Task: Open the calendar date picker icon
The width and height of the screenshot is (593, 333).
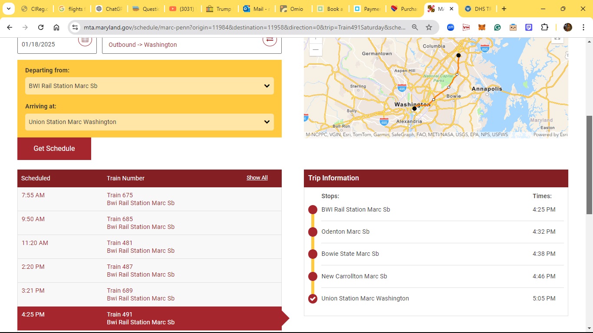Action: 85,40
